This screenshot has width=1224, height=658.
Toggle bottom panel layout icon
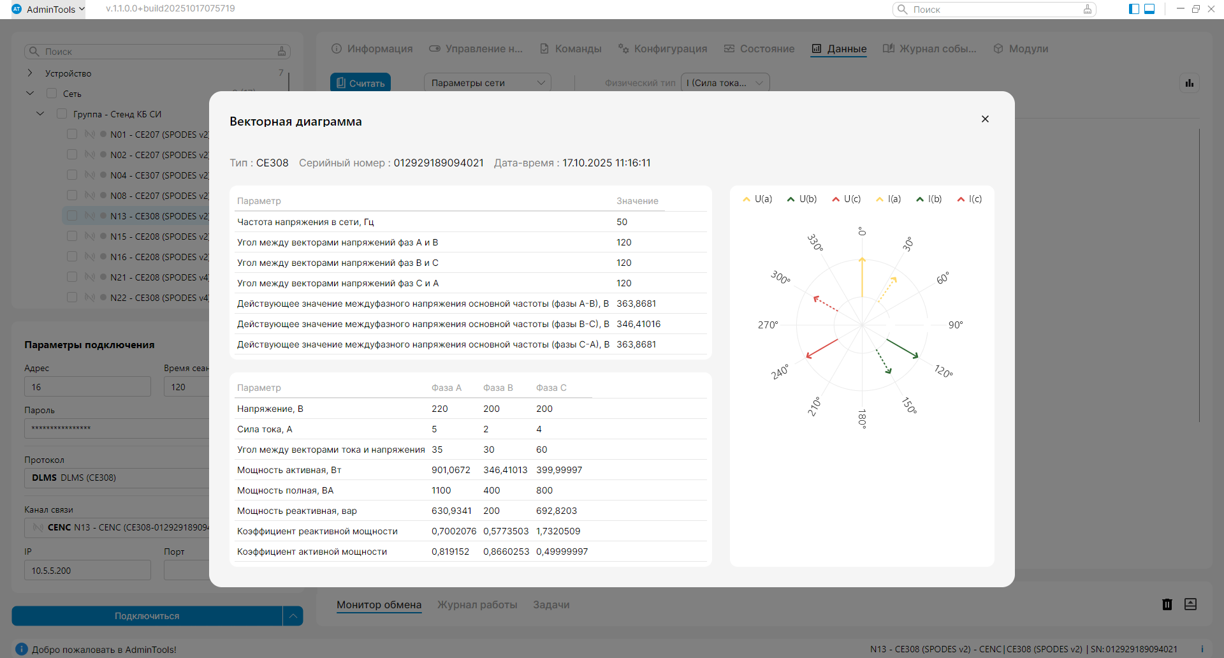coord(1149,9)
